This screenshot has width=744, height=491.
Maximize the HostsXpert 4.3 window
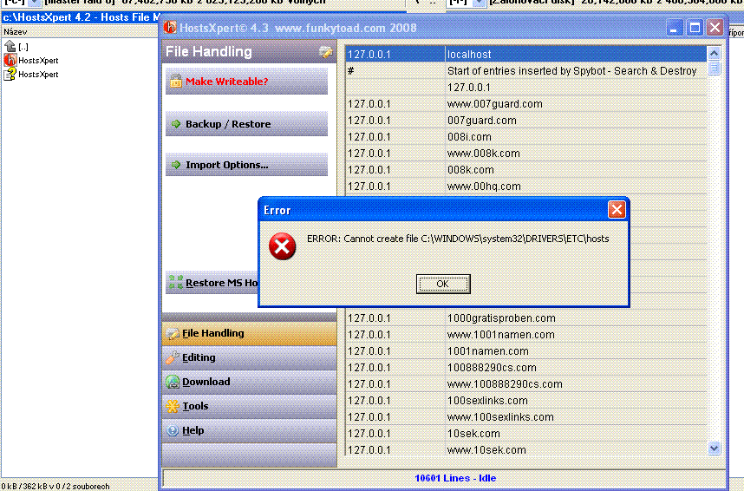[695, 28]
